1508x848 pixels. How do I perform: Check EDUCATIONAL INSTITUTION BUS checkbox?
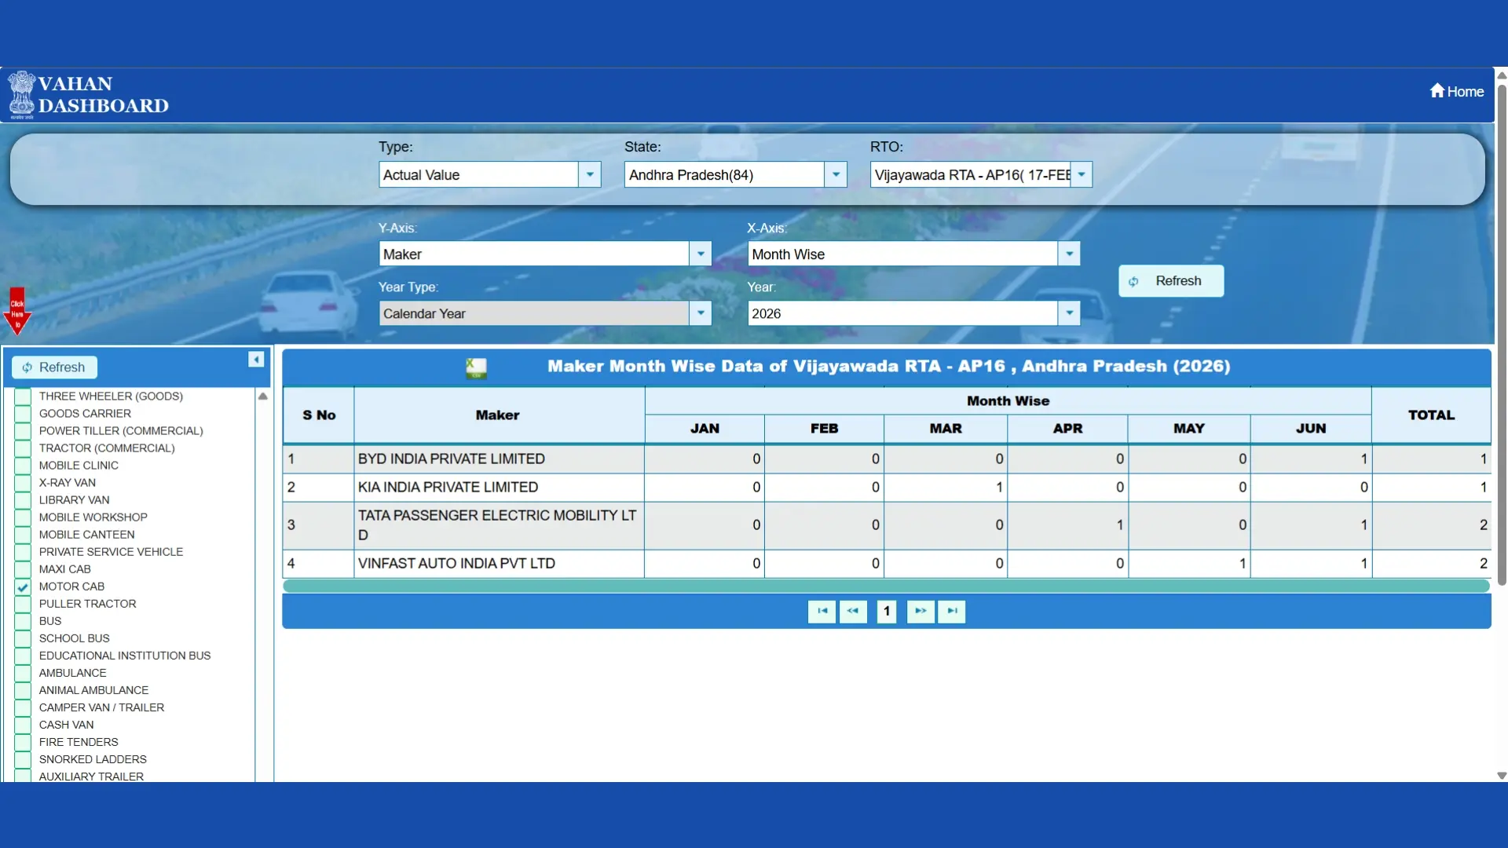pos(23,656)
